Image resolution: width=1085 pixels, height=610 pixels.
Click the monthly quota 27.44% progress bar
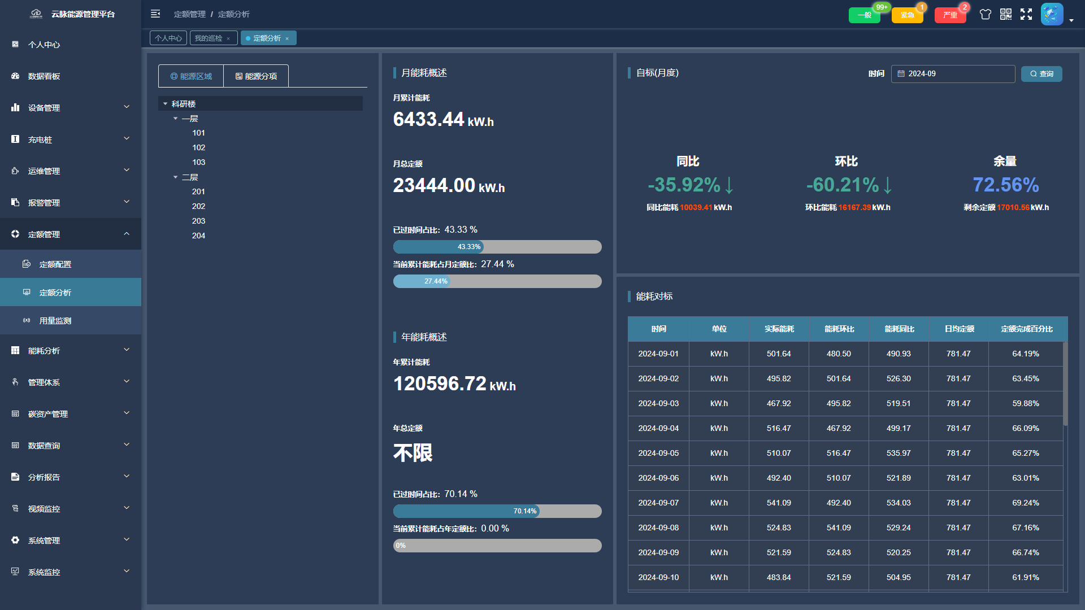pos(497,281)
